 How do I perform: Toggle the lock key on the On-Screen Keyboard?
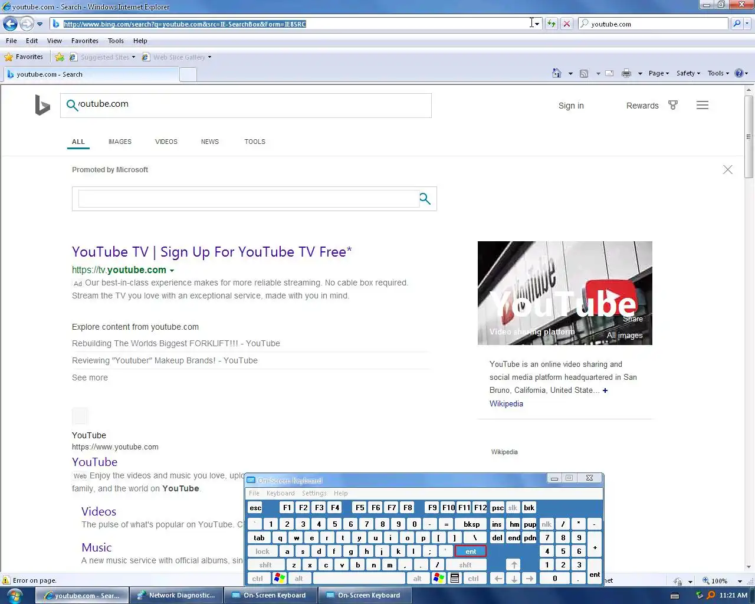[262, 552]
